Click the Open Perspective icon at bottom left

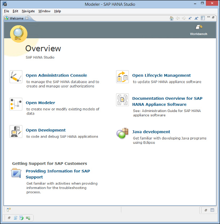tap(9, 210)
